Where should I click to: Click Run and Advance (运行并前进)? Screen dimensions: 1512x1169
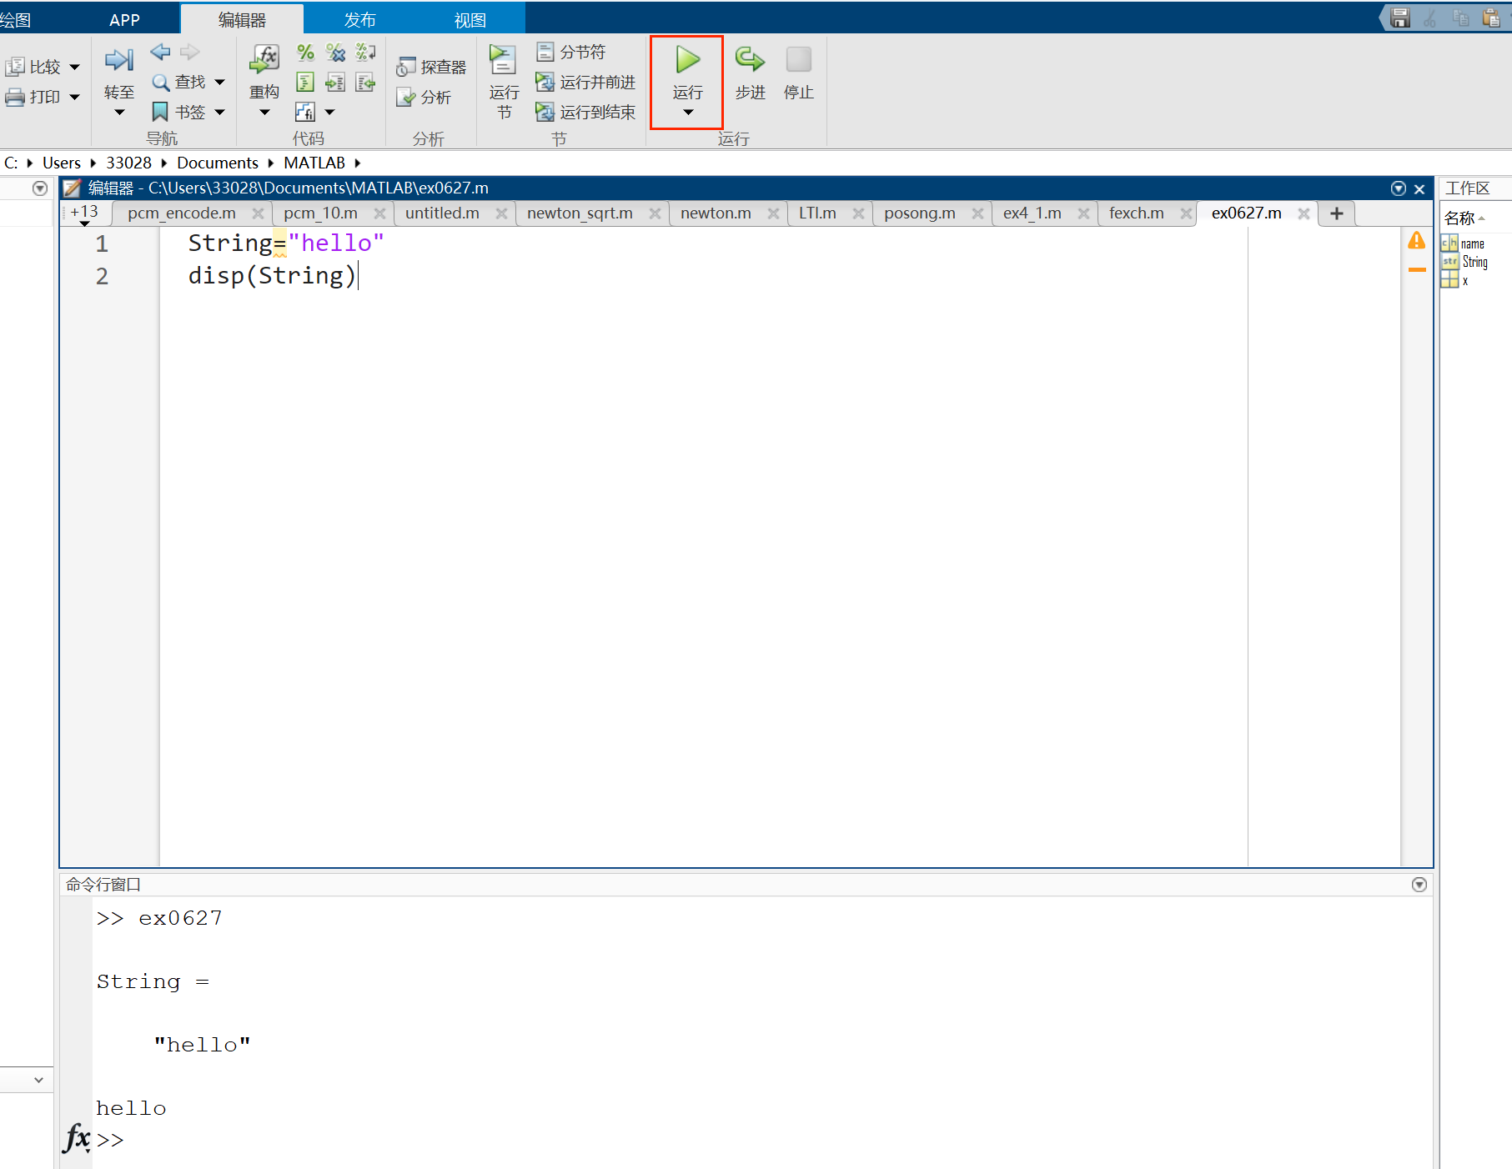[585, 82]
